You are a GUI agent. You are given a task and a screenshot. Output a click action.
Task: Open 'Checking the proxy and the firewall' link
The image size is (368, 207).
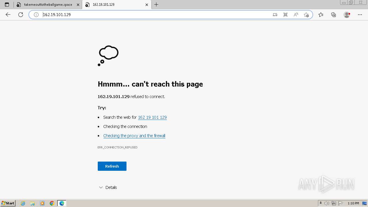134,136
